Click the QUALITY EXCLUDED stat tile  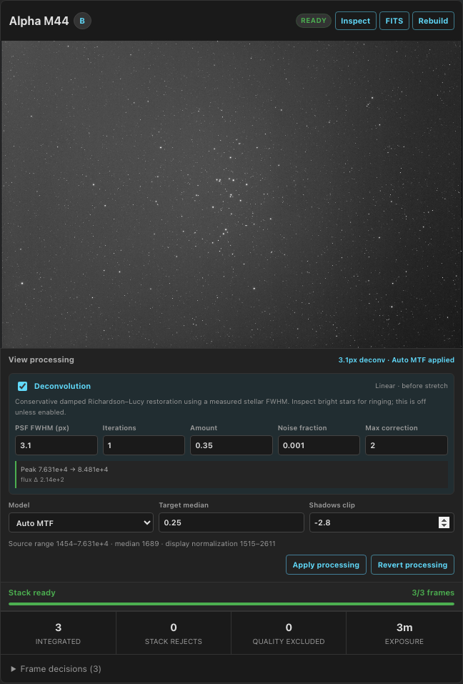point(289,633)
